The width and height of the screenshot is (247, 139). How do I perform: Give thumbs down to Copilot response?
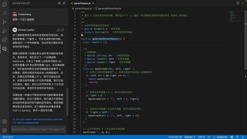pos(63,30)
